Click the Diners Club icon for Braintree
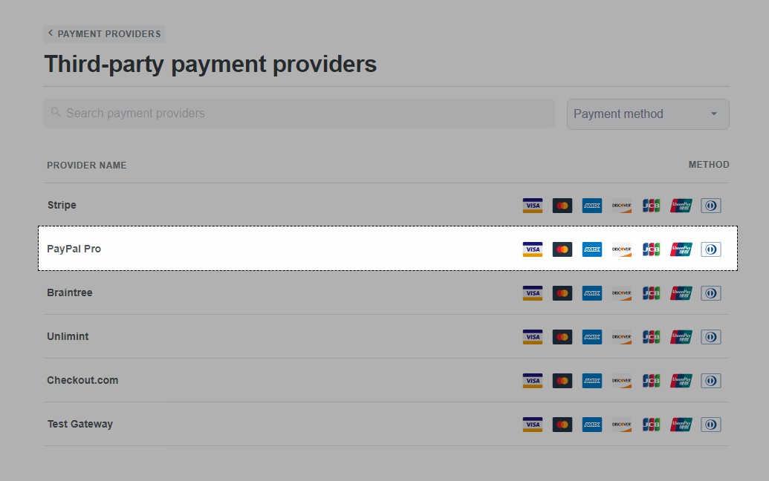769x481 pixels. (710, 292)
